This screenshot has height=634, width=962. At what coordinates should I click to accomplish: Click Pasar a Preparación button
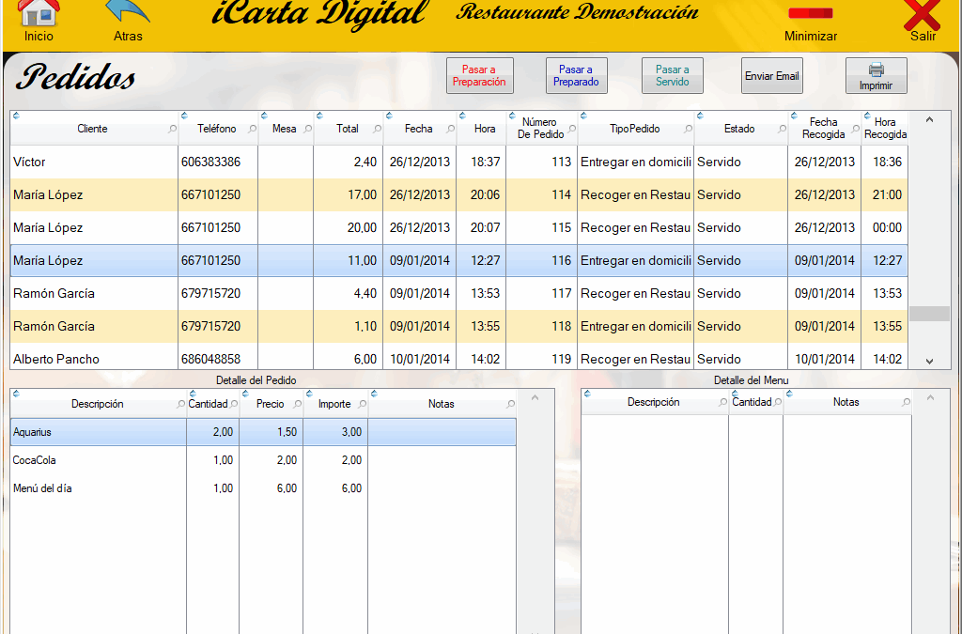tap(480, 76)
